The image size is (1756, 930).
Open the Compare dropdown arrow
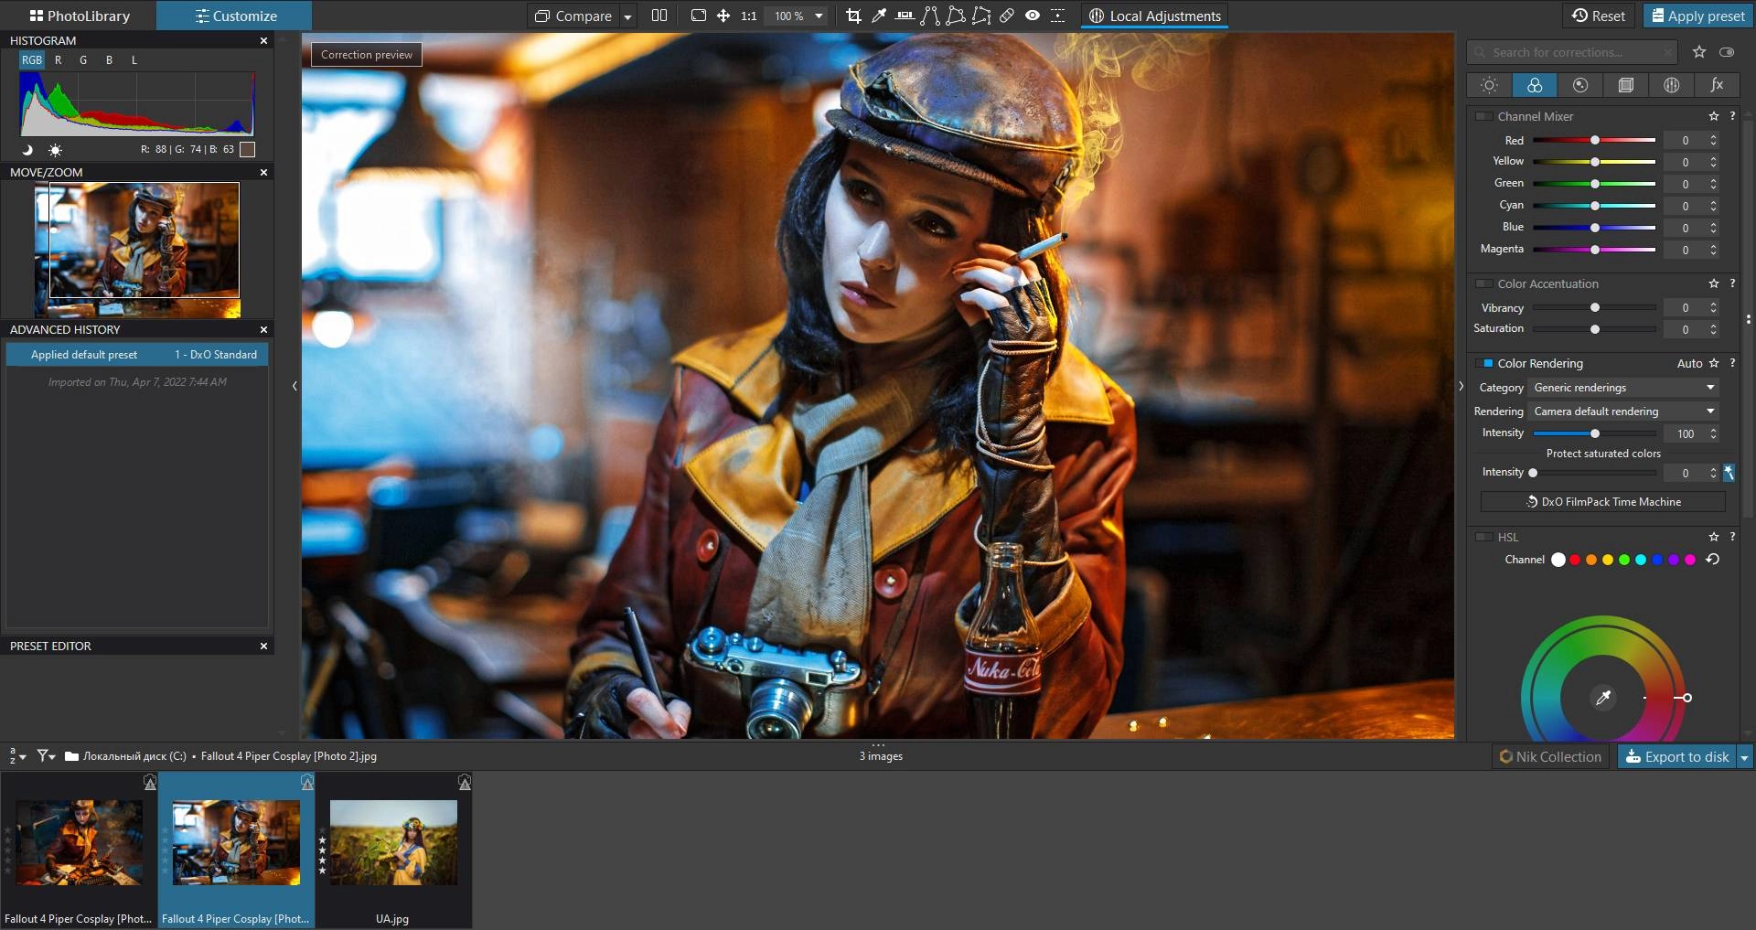(x=627, y=16)
